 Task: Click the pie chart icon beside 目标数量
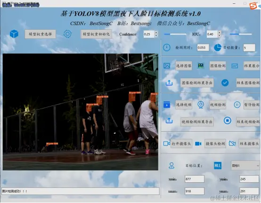coord(218,48)
